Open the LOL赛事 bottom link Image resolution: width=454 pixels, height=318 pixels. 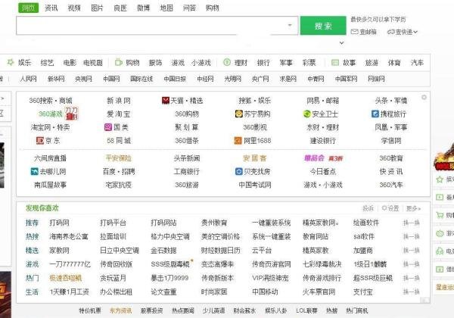pyautogui.click(x=306, y=310)
